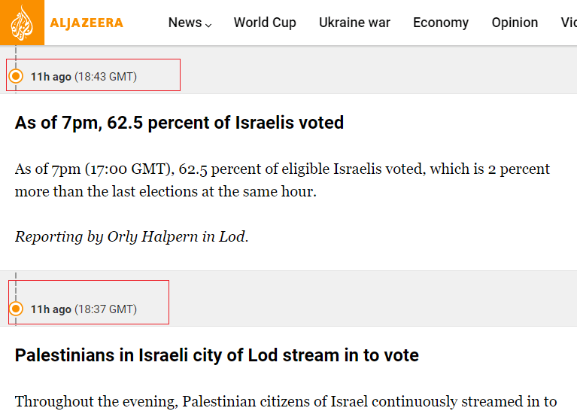577x411 pixels.
Task: Click the 11h ago (18:43 GMT) timestamp
Action: tap(84, 77)
